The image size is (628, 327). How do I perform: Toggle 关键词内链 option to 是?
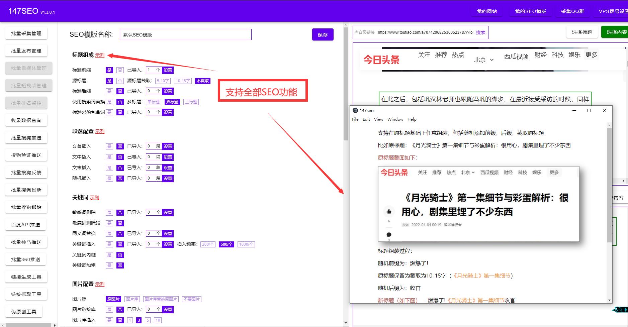click(109, 255)
